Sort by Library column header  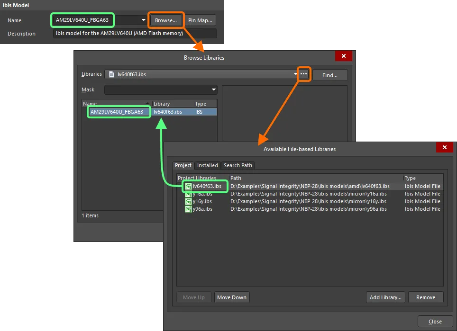tap(173, 104)
